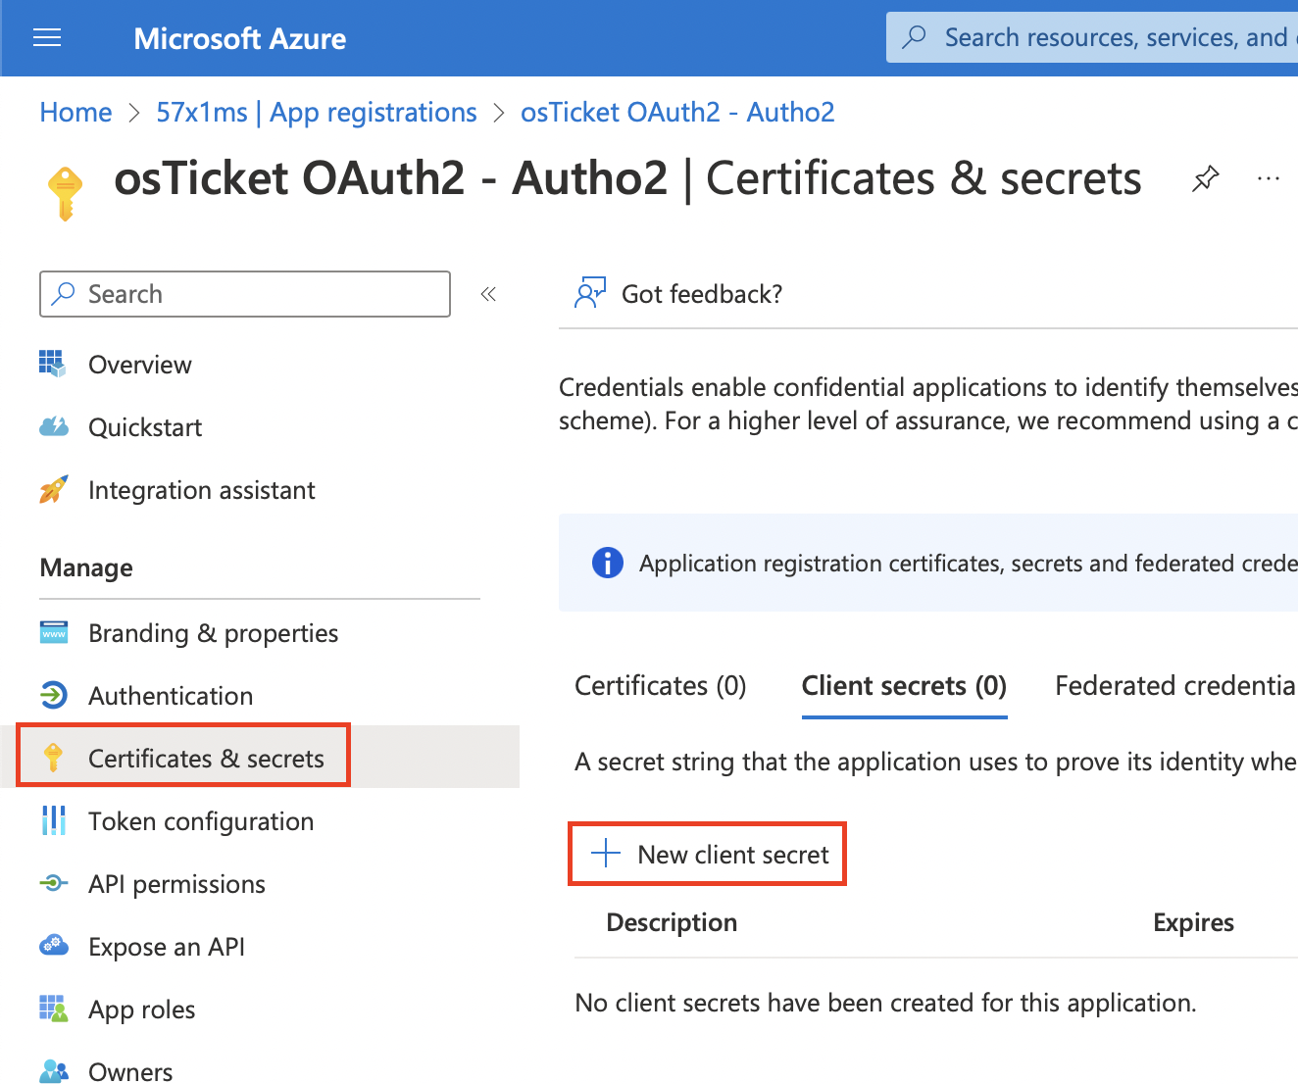Click the Certificates & secrets key icon

[x=53, y=758]
